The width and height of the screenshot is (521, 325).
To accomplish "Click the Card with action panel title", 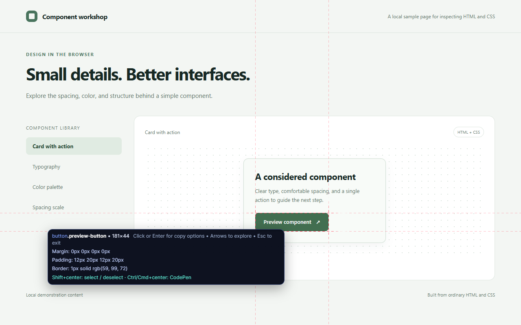I will (x=162, y=132).
